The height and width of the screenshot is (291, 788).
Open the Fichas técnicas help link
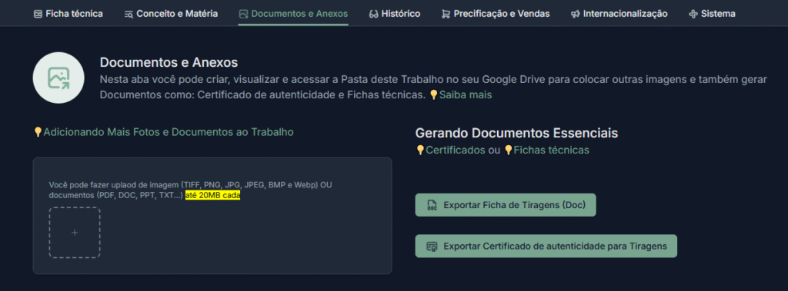551,150
